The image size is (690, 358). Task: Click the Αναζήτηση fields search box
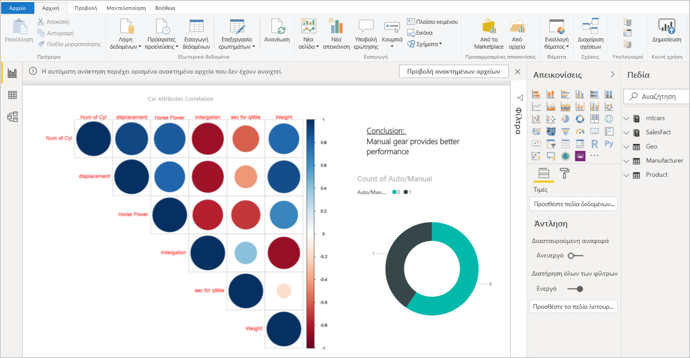[x=656, y=96]
